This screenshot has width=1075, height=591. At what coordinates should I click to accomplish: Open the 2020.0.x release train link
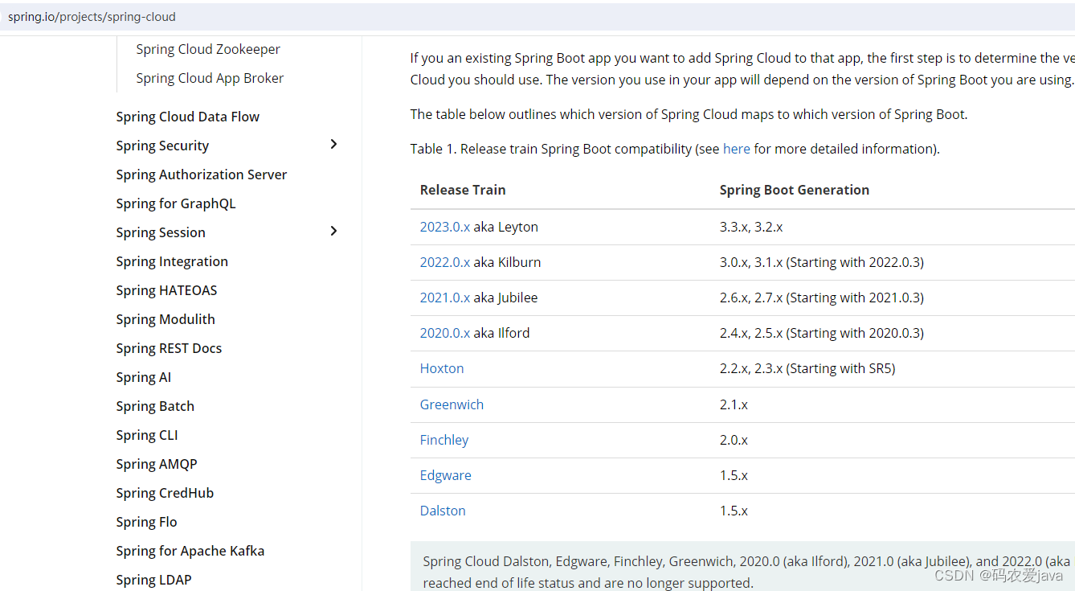445,333
